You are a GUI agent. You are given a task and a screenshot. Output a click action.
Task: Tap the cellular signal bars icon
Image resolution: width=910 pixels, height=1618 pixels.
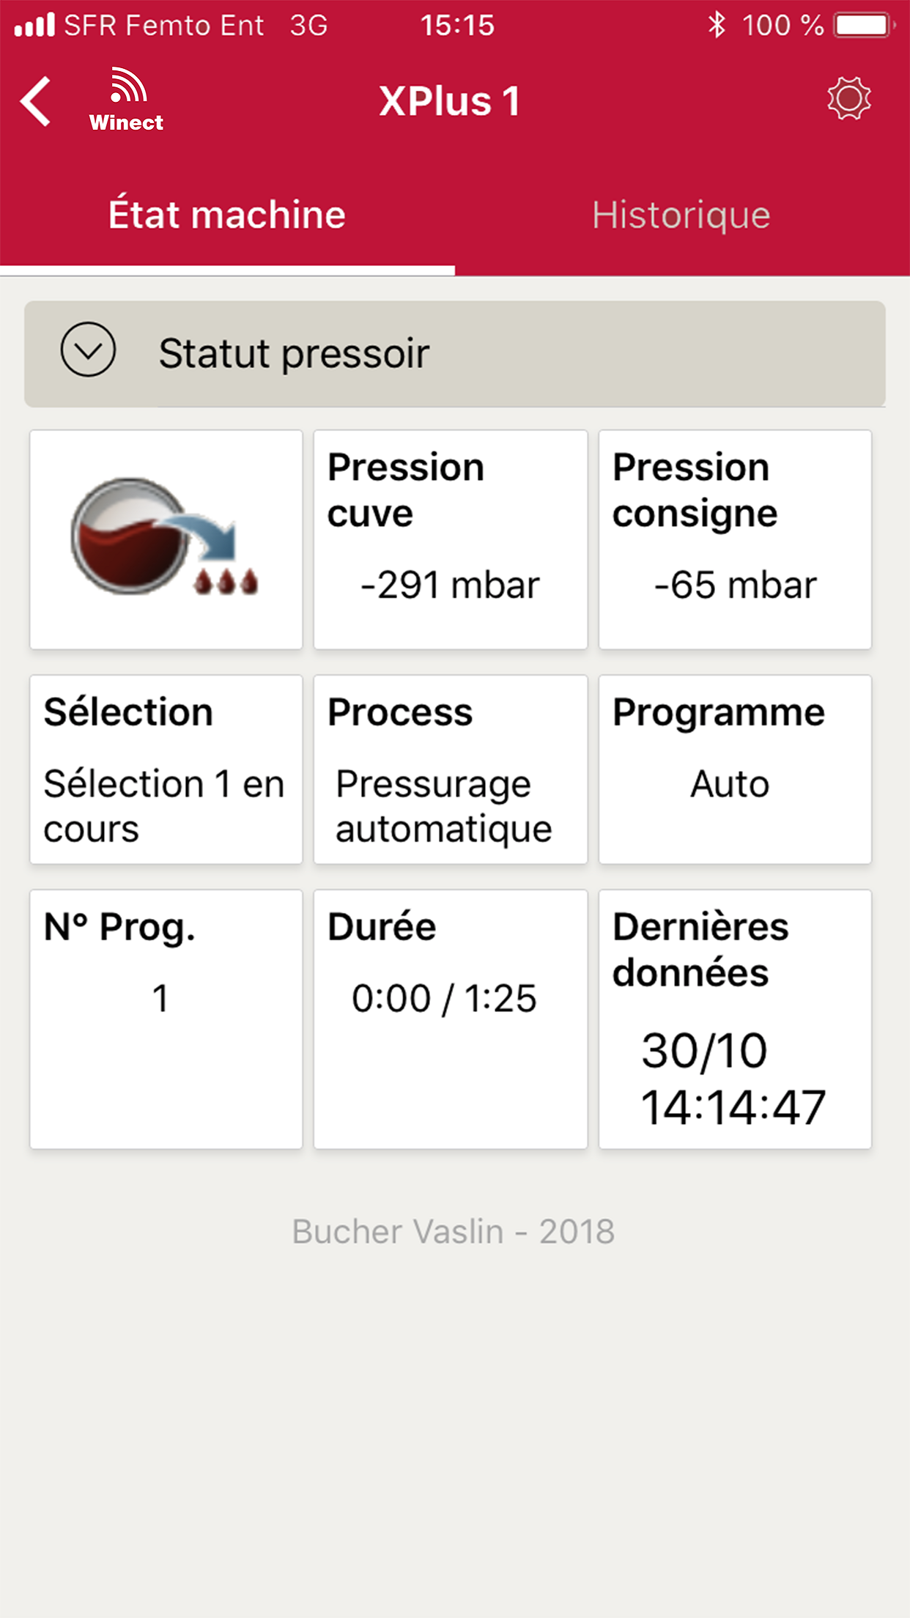[34, 26]
